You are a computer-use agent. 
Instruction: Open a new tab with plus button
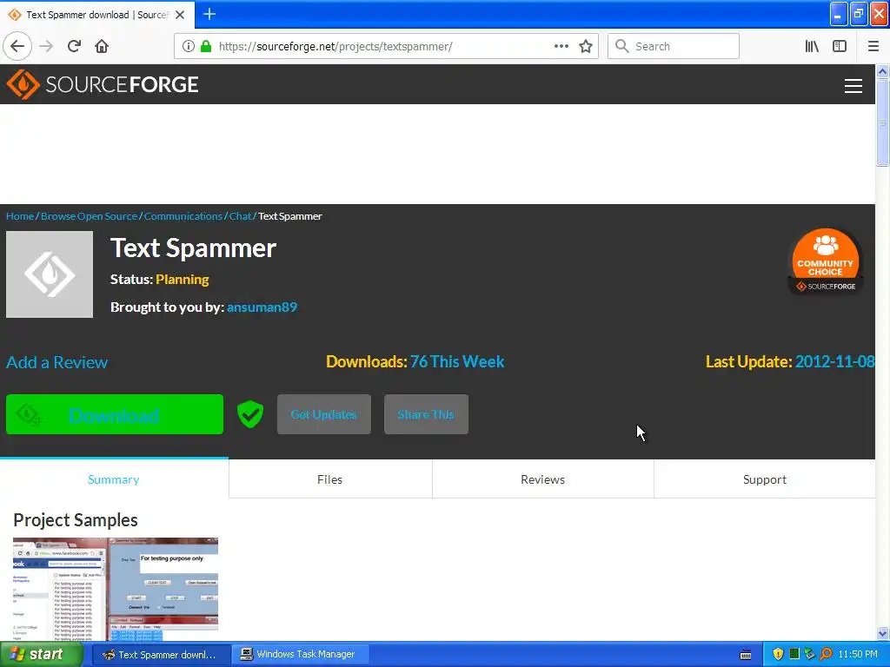click(209, 14)
